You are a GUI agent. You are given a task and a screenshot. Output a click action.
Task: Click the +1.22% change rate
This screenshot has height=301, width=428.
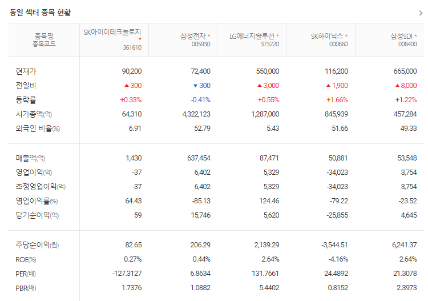pos(406,100)
